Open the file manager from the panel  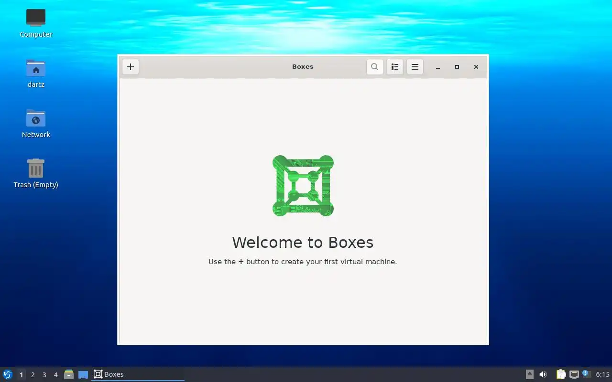click(x=69, y=374)
